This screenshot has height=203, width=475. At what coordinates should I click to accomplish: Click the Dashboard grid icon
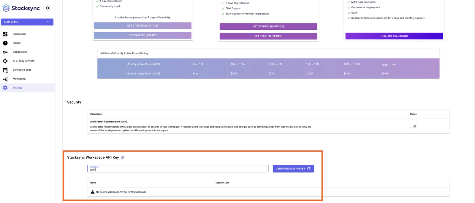click(5, 34)
